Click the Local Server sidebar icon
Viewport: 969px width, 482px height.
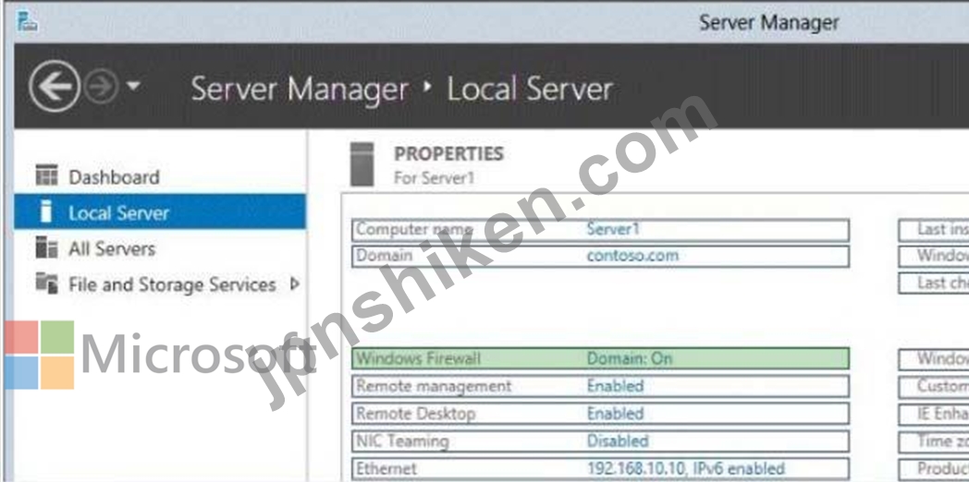click(45, 211)
